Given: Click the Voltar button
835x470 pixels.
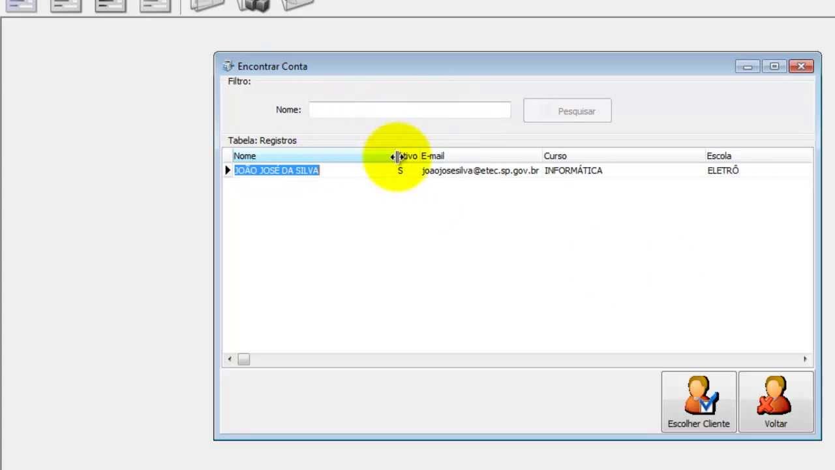Looking at the screenshot, I should coord(776,402).
